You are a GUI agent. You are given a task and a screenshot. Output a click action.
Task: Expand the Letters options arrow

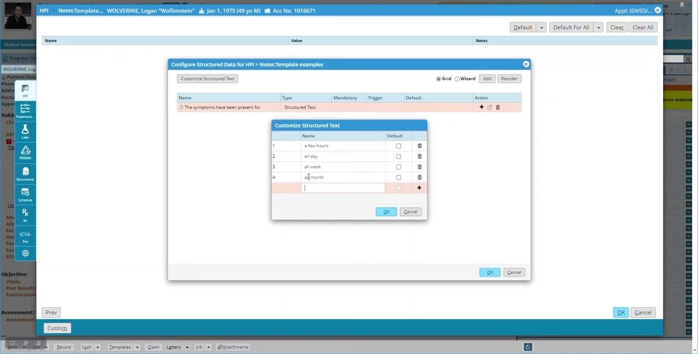click(187, 347)
